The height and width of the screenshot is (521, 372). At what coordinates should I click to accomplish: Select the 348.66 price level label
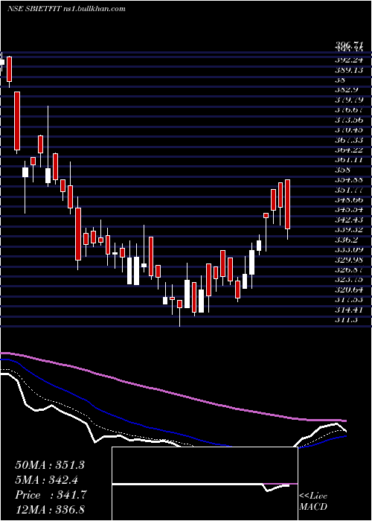pyautogui.click(x=348, y=199)
